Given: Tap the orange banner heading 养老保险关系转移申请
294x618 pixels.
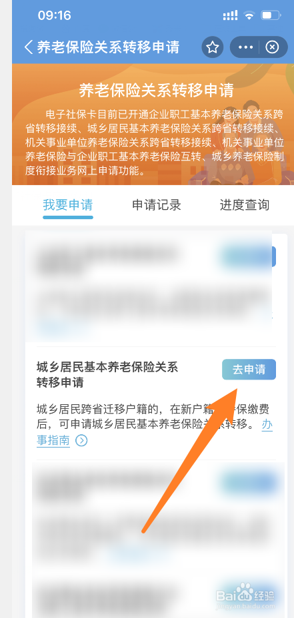Looking at the screenshot, I should point(156,91).
